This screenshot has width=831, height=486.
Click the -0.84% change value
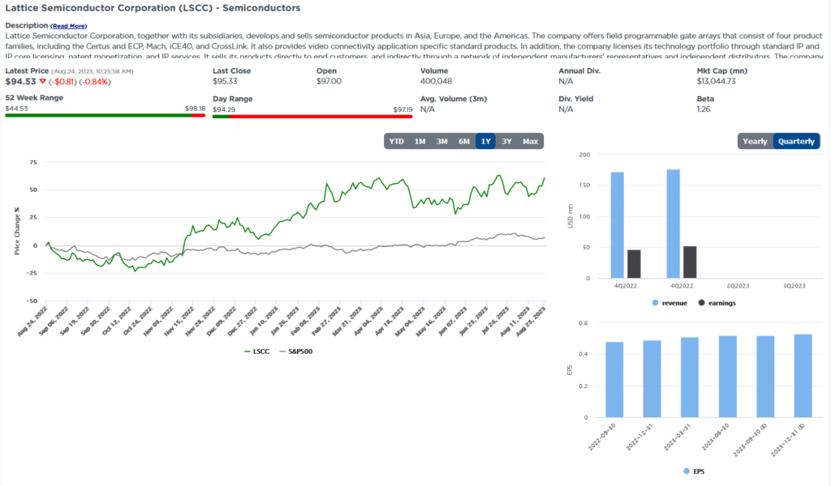pos(95,82)
